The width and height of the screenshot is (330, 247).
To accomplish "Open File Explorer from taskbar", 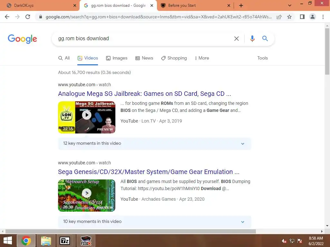I will (46, 241).
